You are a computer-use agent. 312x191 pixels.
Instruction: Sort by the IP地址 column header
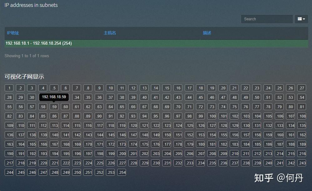pos(13,33)
